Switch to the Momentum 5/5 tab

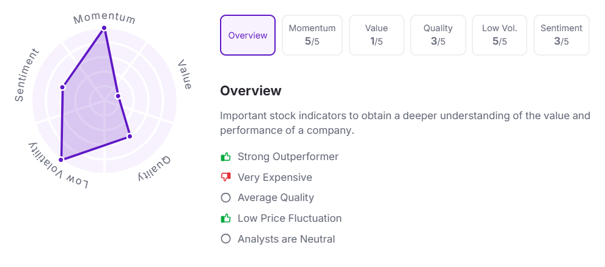(x=312, y=35)
